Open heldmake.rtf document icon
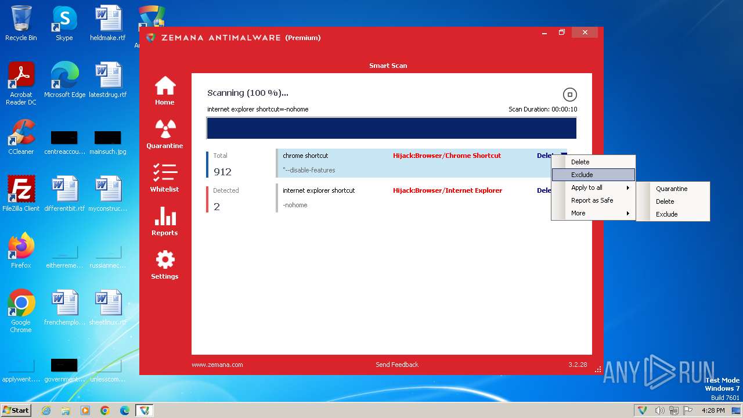 pos(108,23)
